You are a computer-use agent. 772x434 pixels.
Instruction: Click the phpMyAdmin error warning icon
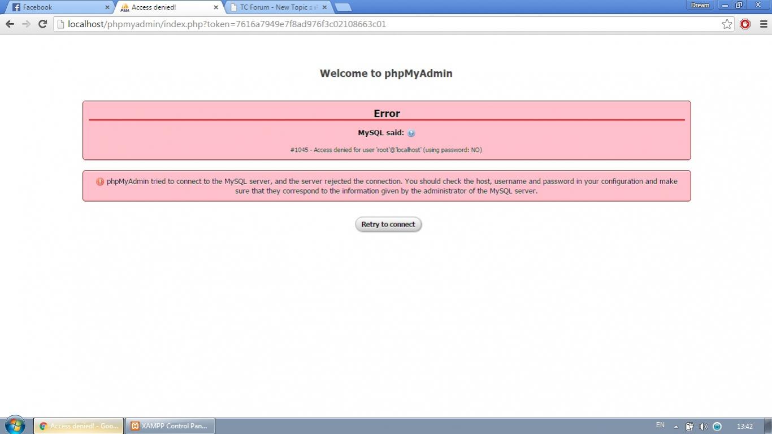(100, 182)
